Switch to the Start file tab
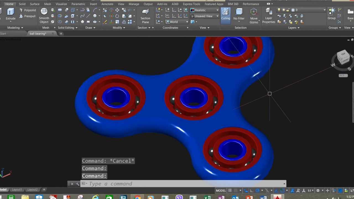The height and width of the screenshot is (199, 354). tap(3, 34)
